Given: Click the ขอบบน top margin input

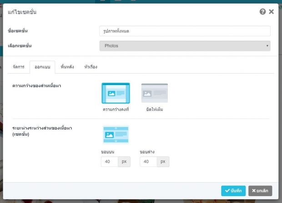Looking at the screenshot, I should (x=110, y=162).
